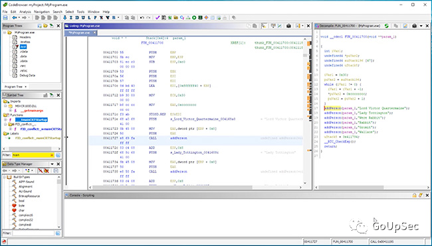Open the Listing side panel dropdown arrow
This screenshot has width=432, height=246.
point(302,26)
